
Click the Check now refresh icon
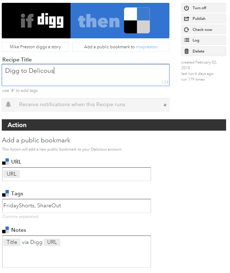pos(186,29)
